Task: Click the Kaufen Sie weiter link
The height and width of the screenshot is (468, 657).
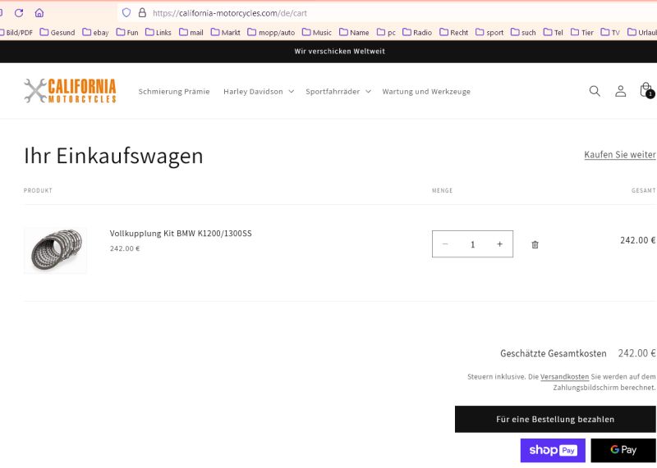Action: tap(619, 155)
